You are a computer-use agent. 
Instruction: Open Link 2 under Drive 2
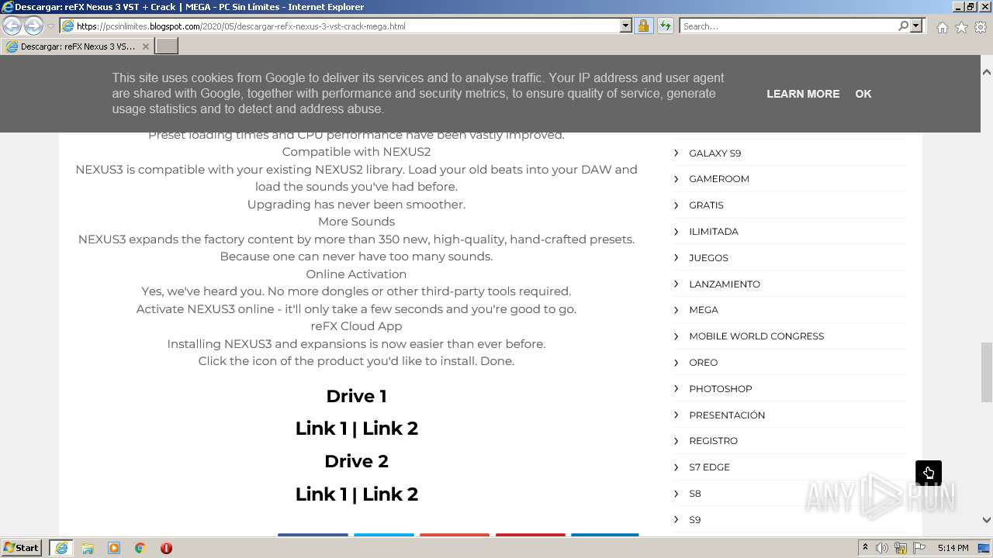(390, 494)
